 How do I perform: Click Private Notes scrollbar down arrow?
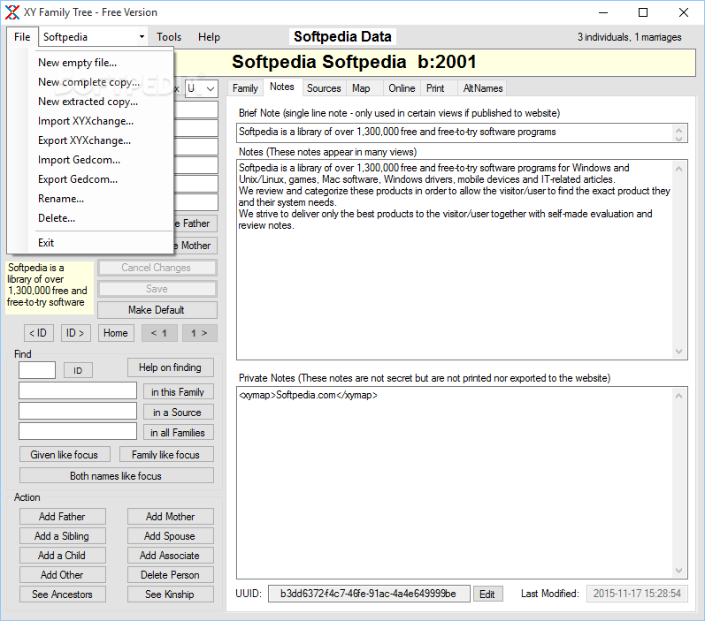click(679, 571)
